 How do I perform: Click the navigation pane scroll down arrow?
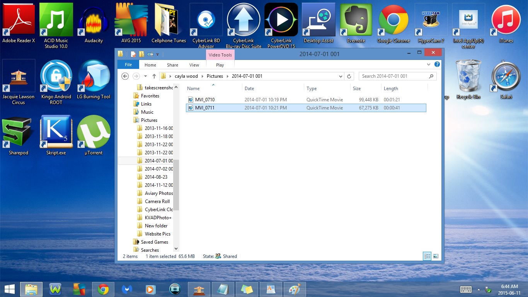pos(176,249)
